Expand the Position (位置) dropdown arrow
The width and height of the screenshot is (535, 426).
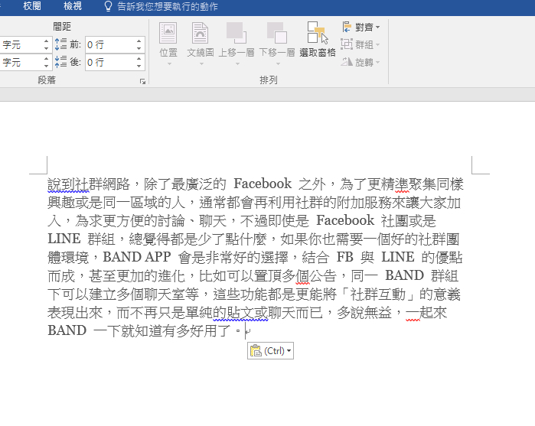tap(169, 63)
